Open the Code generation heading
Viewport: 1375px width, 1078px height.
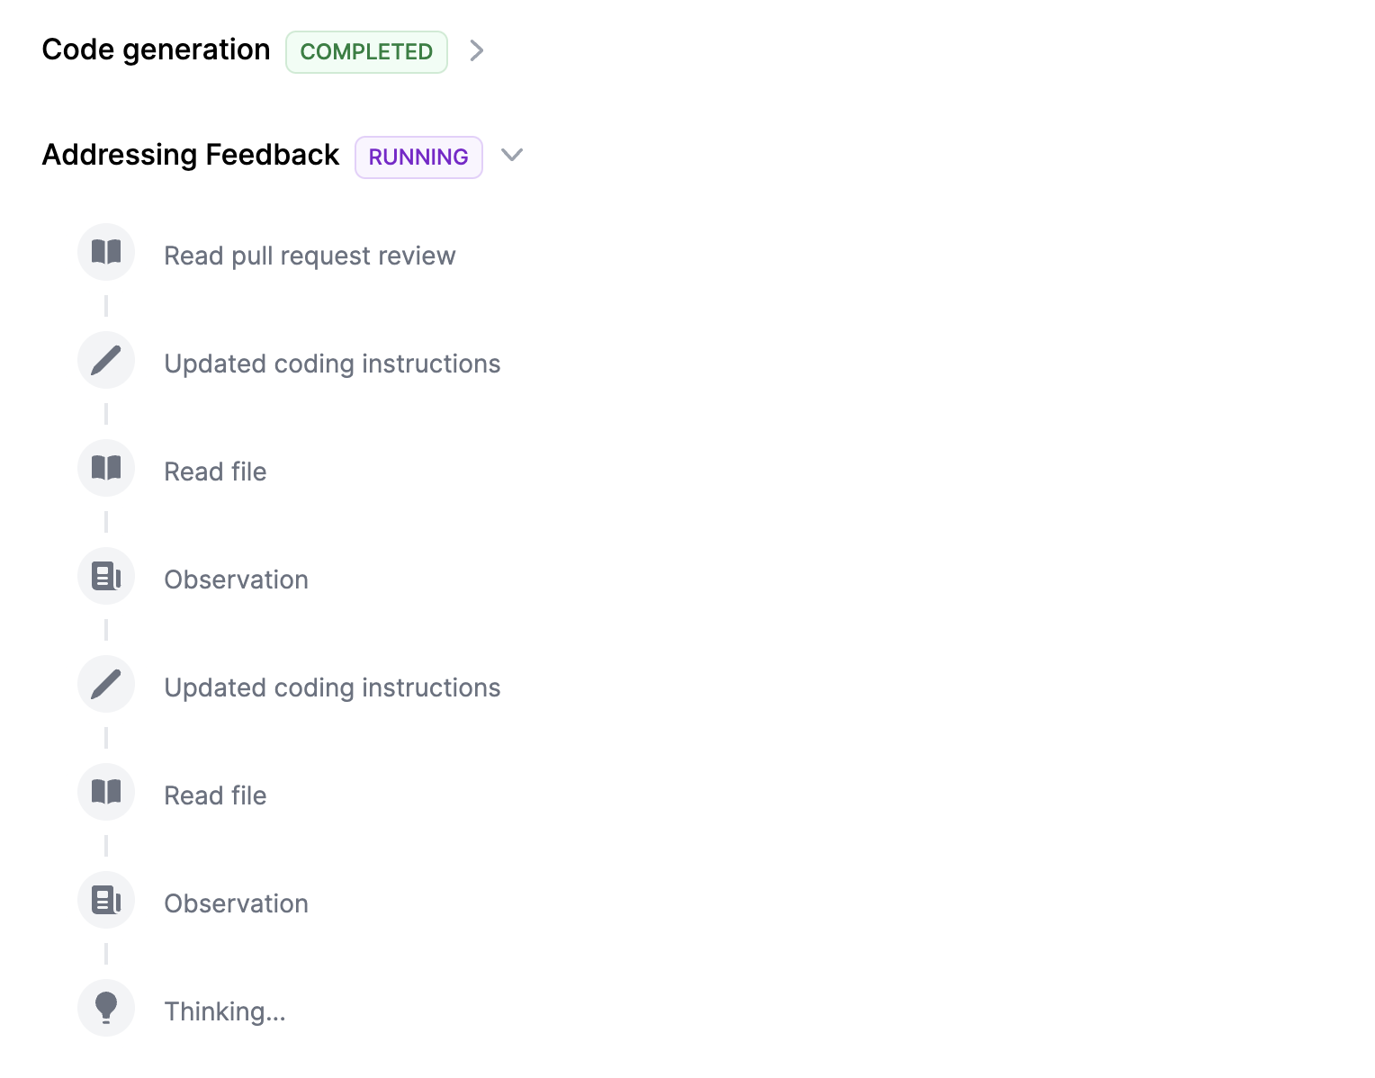[156, 49]
